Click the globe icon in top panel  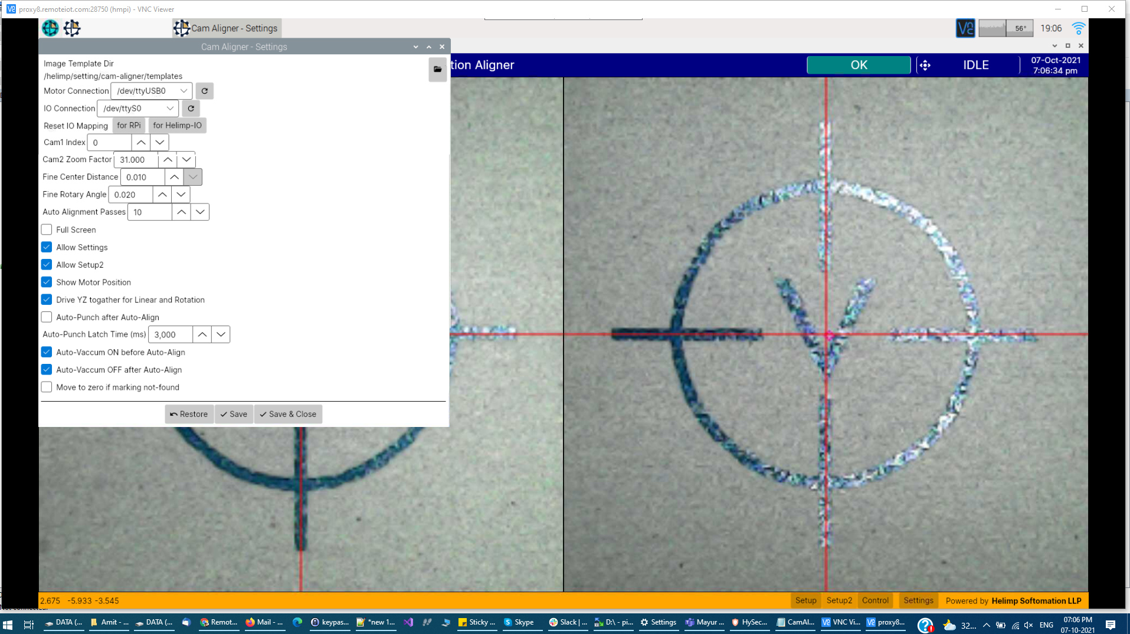pyautogui.click(x=50, y=28)
